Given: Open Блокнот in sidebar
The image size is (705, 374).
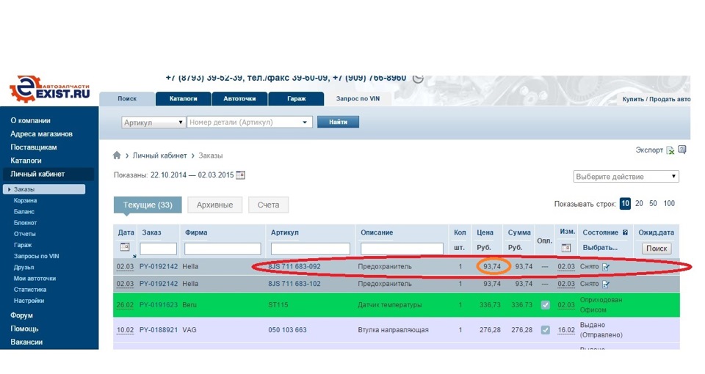Looking at the screenshot, I should pos(25,223).
